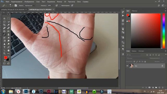Reset to default black and white colors
The height and width of the screenshot is (94, 167).
(x=4, y=61)
